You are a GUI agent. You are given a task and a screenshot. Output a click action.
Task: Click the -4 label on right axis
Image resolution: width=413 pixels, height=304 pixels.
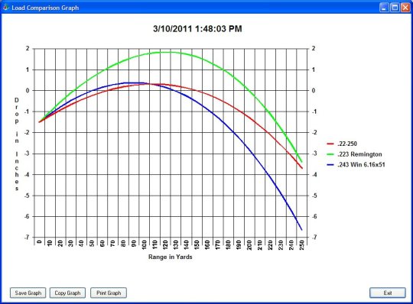point(314,174)
